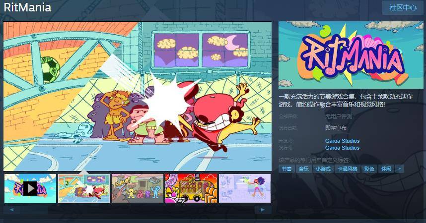Select the yellow bus screenshot thumbnail

pyautogui.click(x=191, y=188)
